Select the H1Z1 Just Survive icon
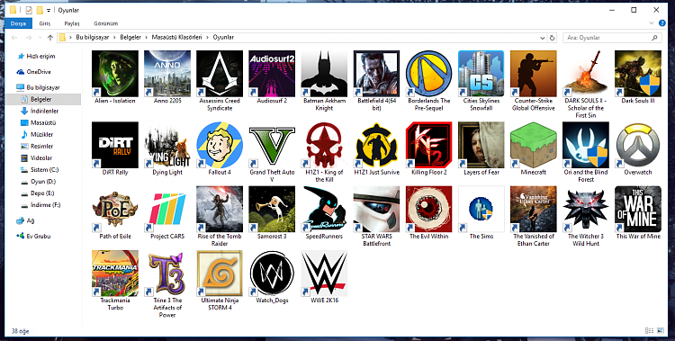 377,145
